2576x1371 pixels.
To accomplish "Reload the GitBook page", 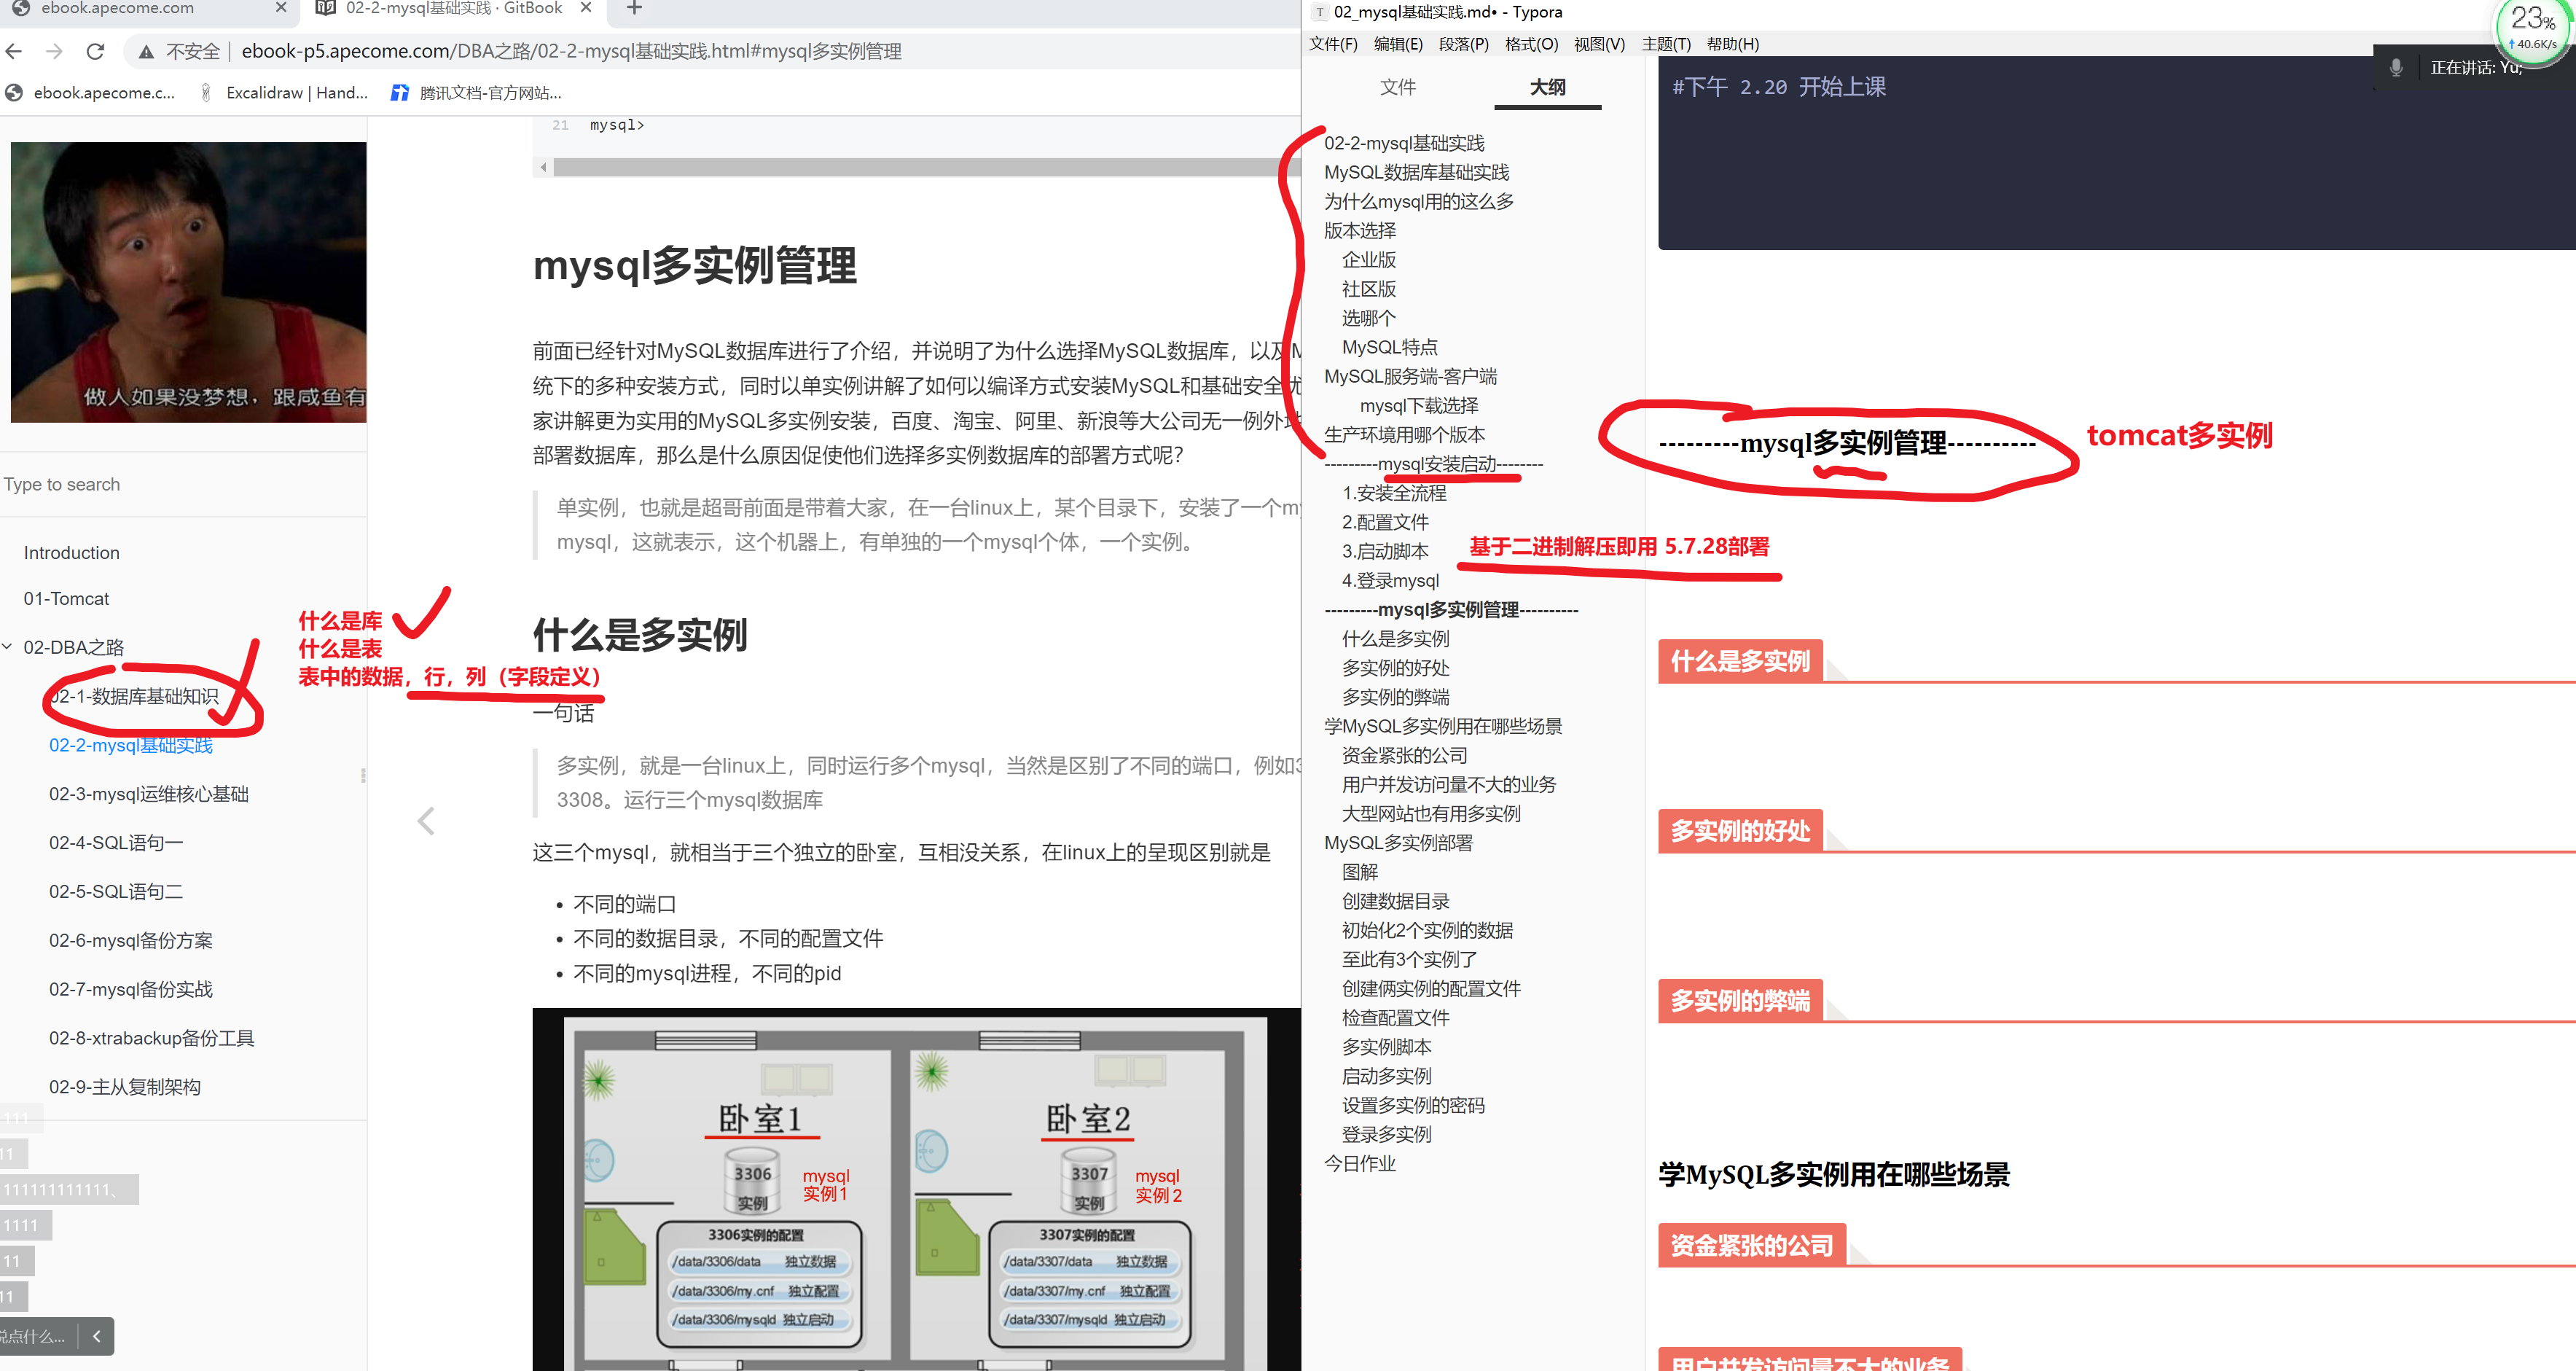I will click(x=95, y=51).
